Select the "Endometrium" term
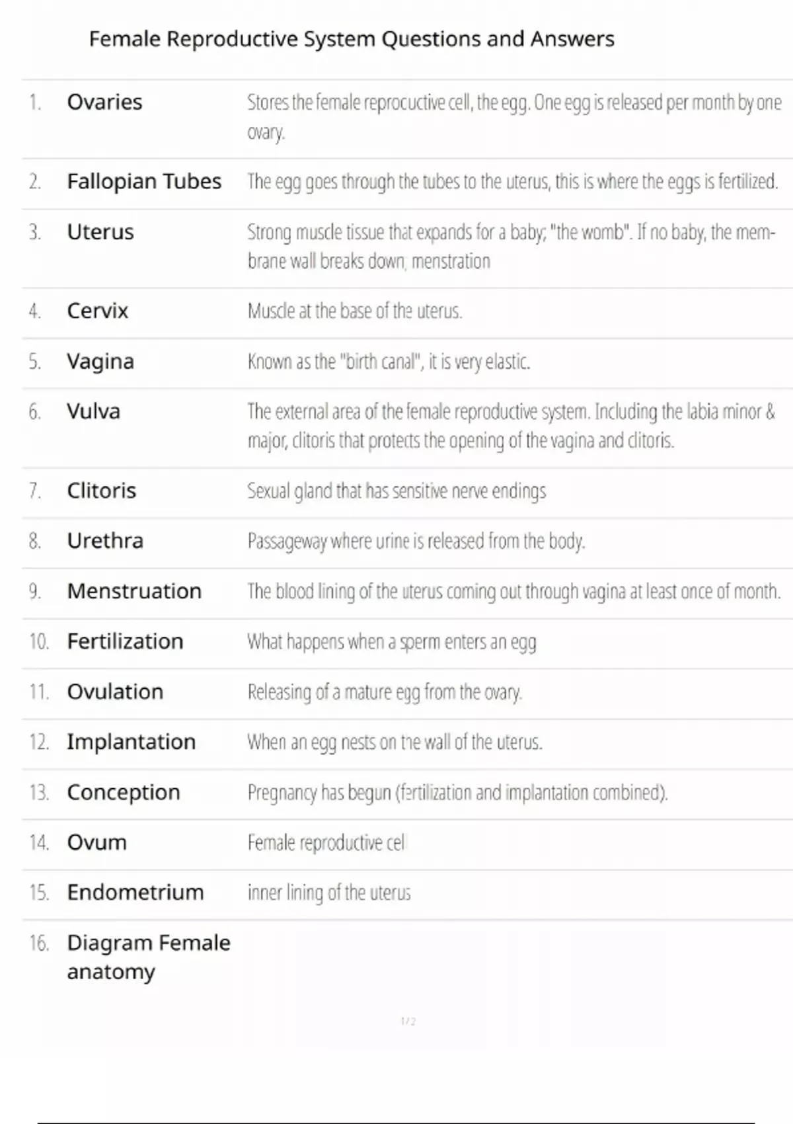The image size is (793, 1124). tap(135, 893)
